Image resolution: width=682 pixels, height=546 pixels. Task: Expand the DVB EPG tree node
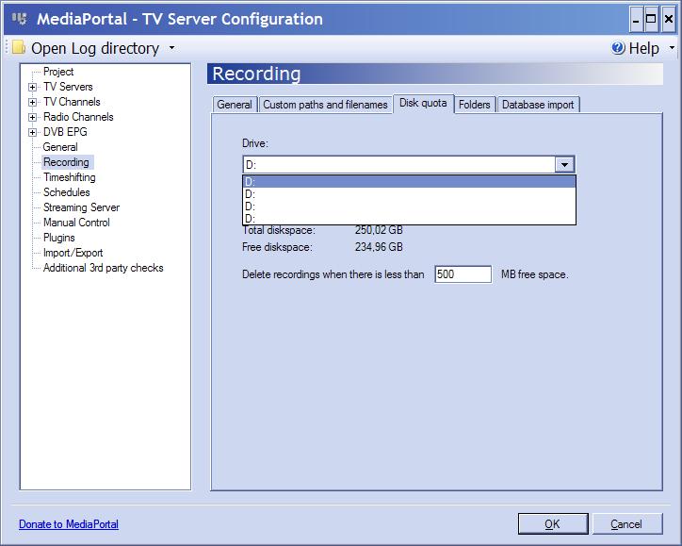[x=32, y=133]
